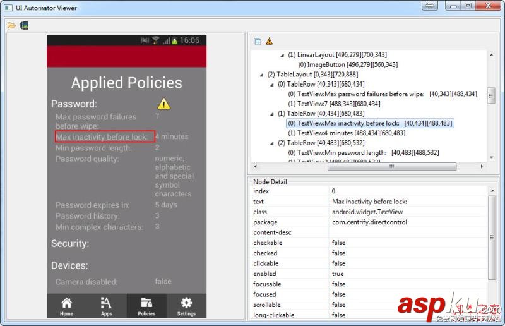
Task: Select TextView:4 minutes tree node
Action: [346, 133]
